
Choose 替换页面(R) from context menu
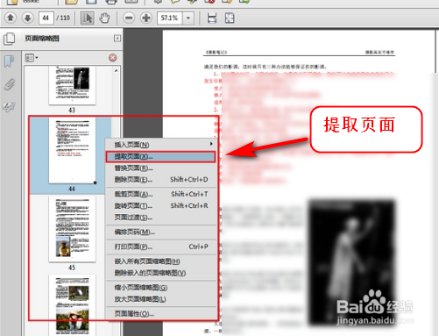pyautogui.click(x=161, y=168)
